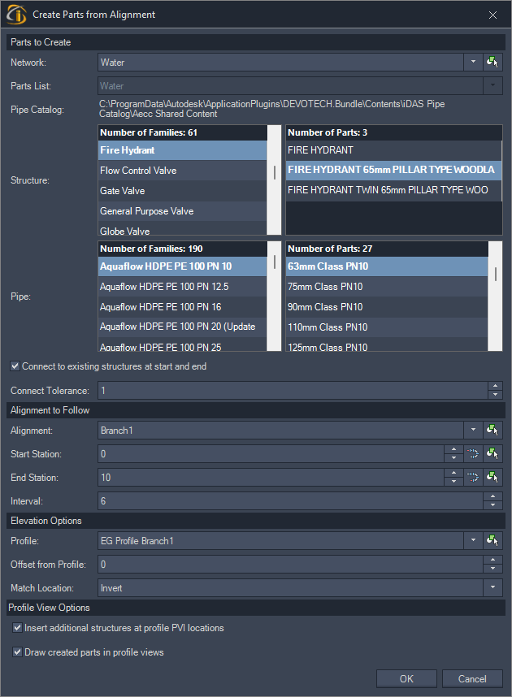Click End Station input field
The height and width of the screenshot is (697, 512).
(x=271, y=477)
